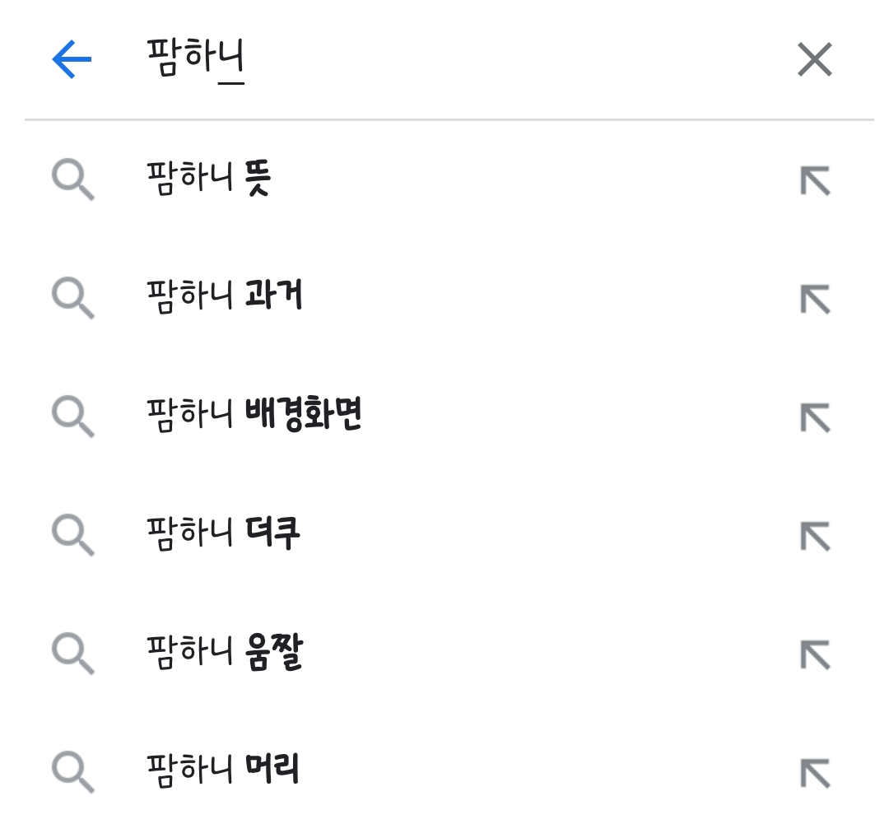
Task: Open the 팜하니 머리 suggestion
Action: pyautogui.click(x=222, y=771)
